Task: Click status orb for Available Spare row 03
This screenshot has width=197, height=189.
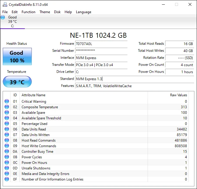Action: tap(7, 112)
